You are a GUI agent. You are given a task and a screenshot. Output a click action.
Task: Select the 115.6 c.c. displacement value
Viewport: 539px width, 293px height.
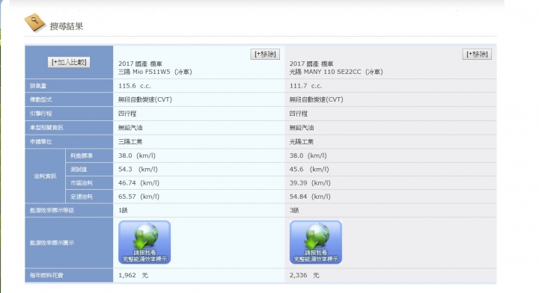click(x=135, y=86)
